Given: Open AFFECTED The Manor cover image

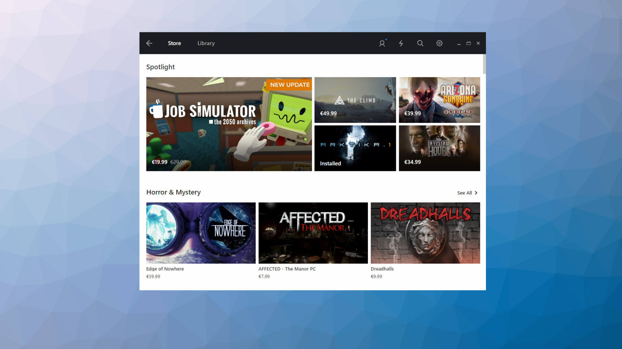Looking at the screenshot, I should pyautogui.click(x=313, y=233).
